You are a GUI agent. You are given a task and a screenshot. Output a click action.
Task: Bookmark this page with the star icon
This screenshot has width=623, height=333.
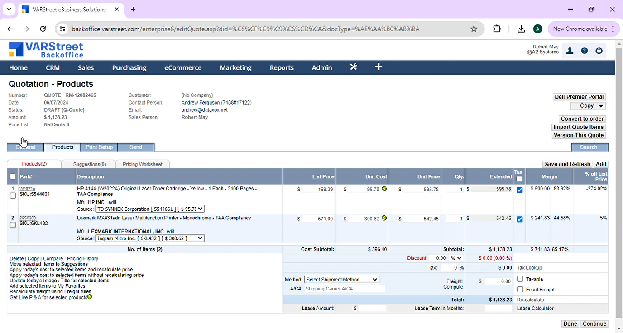coord(474,29)
